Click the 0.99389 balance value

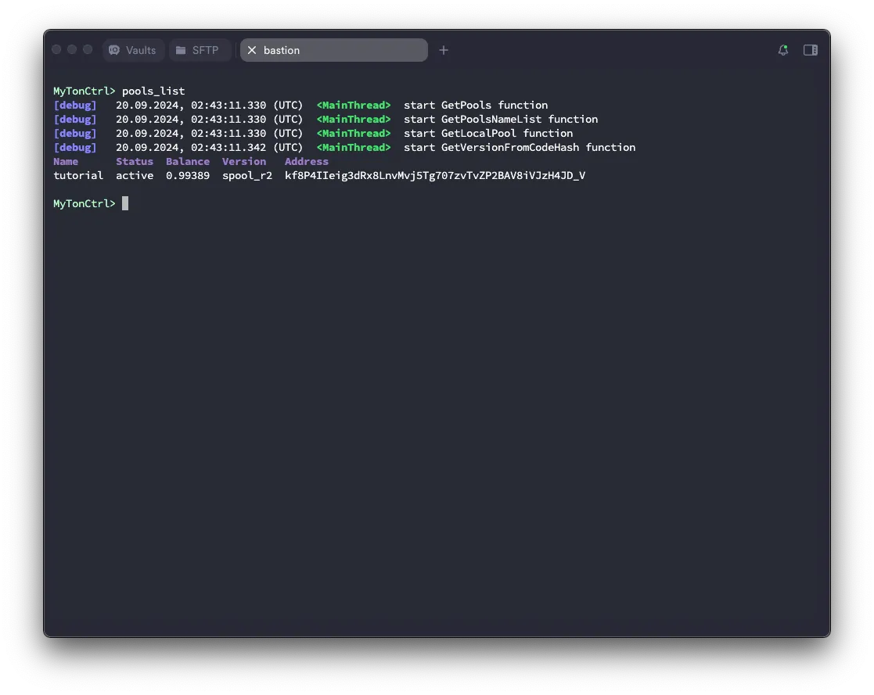pos(188,175)
